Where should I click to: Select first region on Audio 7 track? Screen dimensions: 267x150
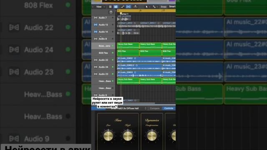coord(124,18)
